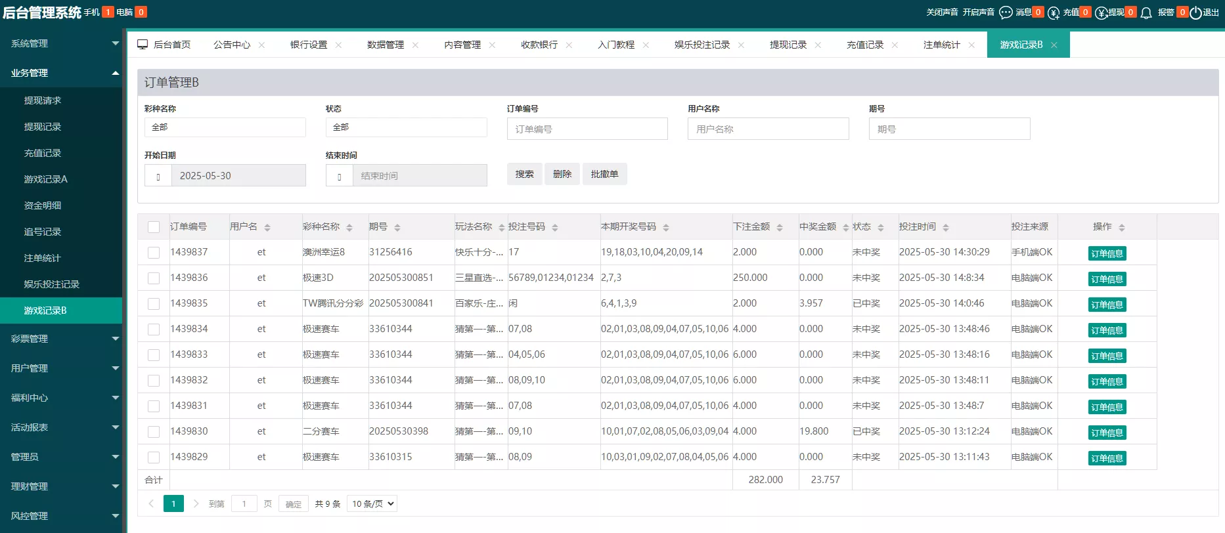This screenshot has width=1225, height=533.
Task: Click the recharge yen icon in header
Action: coord(1054,12)
